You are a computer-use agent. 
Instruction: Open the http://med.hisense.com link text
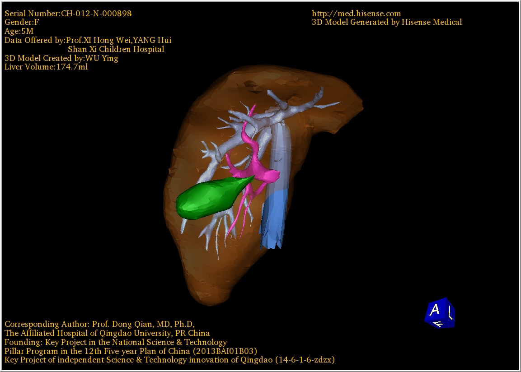click(x=356, y=14)
